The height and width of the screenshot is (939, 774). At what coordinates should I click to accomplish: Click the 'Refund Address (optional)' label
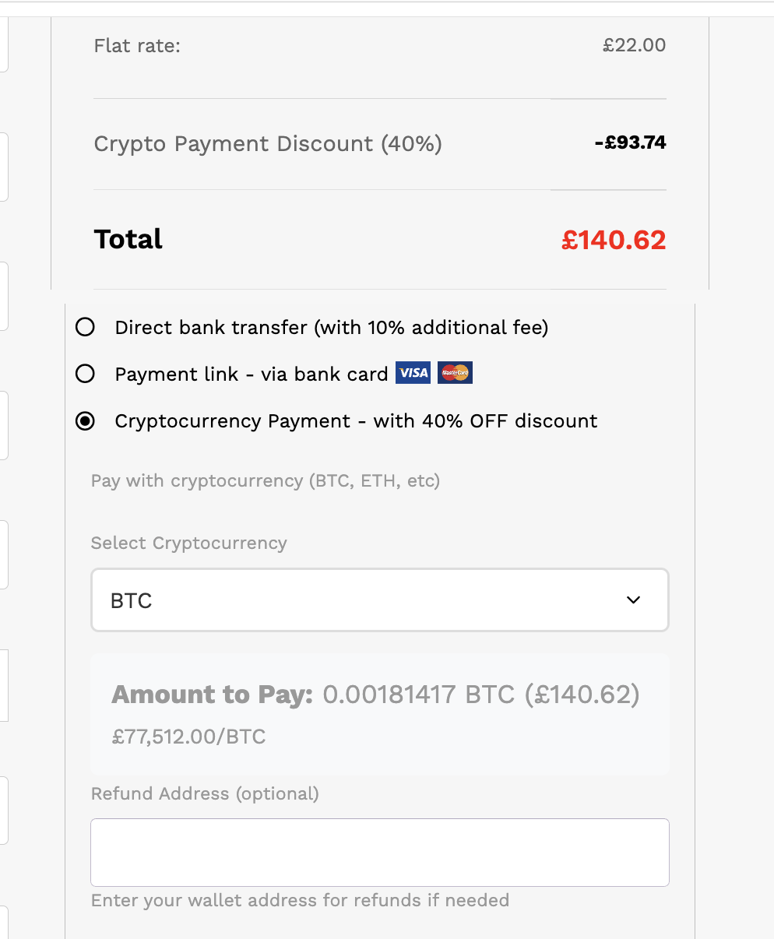click(x=205, y=793)
